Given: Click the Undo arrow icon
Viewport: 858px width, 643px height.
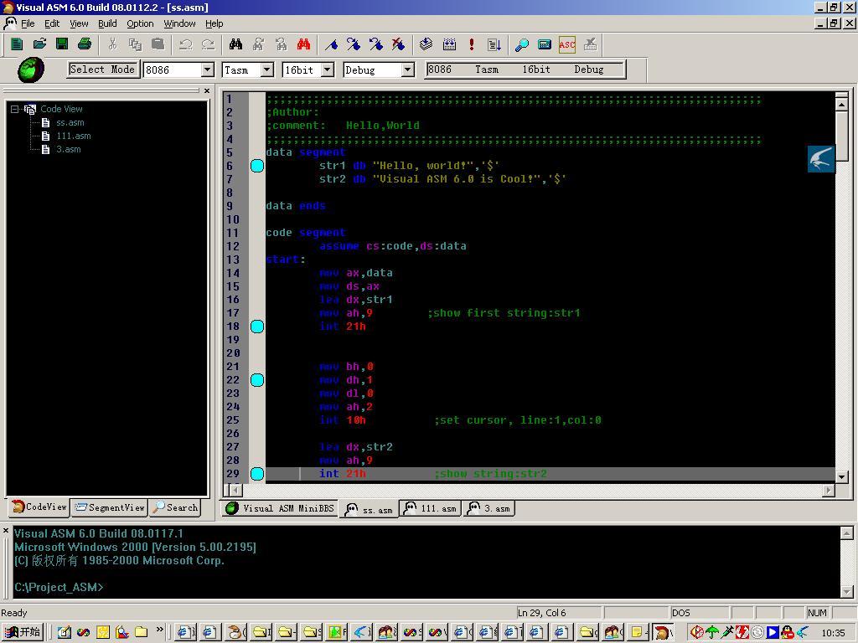Looking at the screenshot, I should point(185,44).
